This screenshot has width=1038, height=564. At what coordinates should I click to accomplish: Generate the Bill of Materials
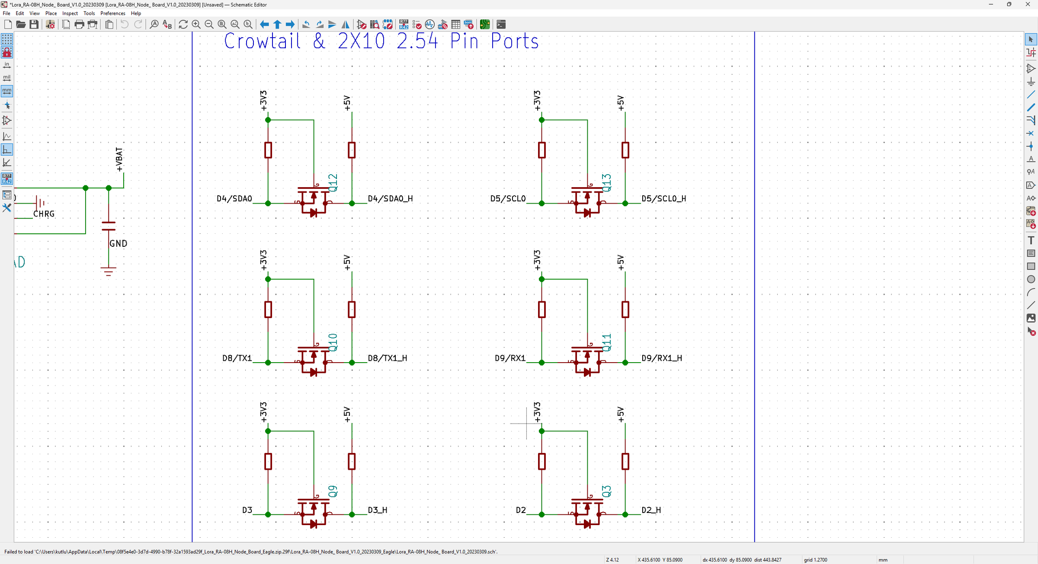(468, 25)
